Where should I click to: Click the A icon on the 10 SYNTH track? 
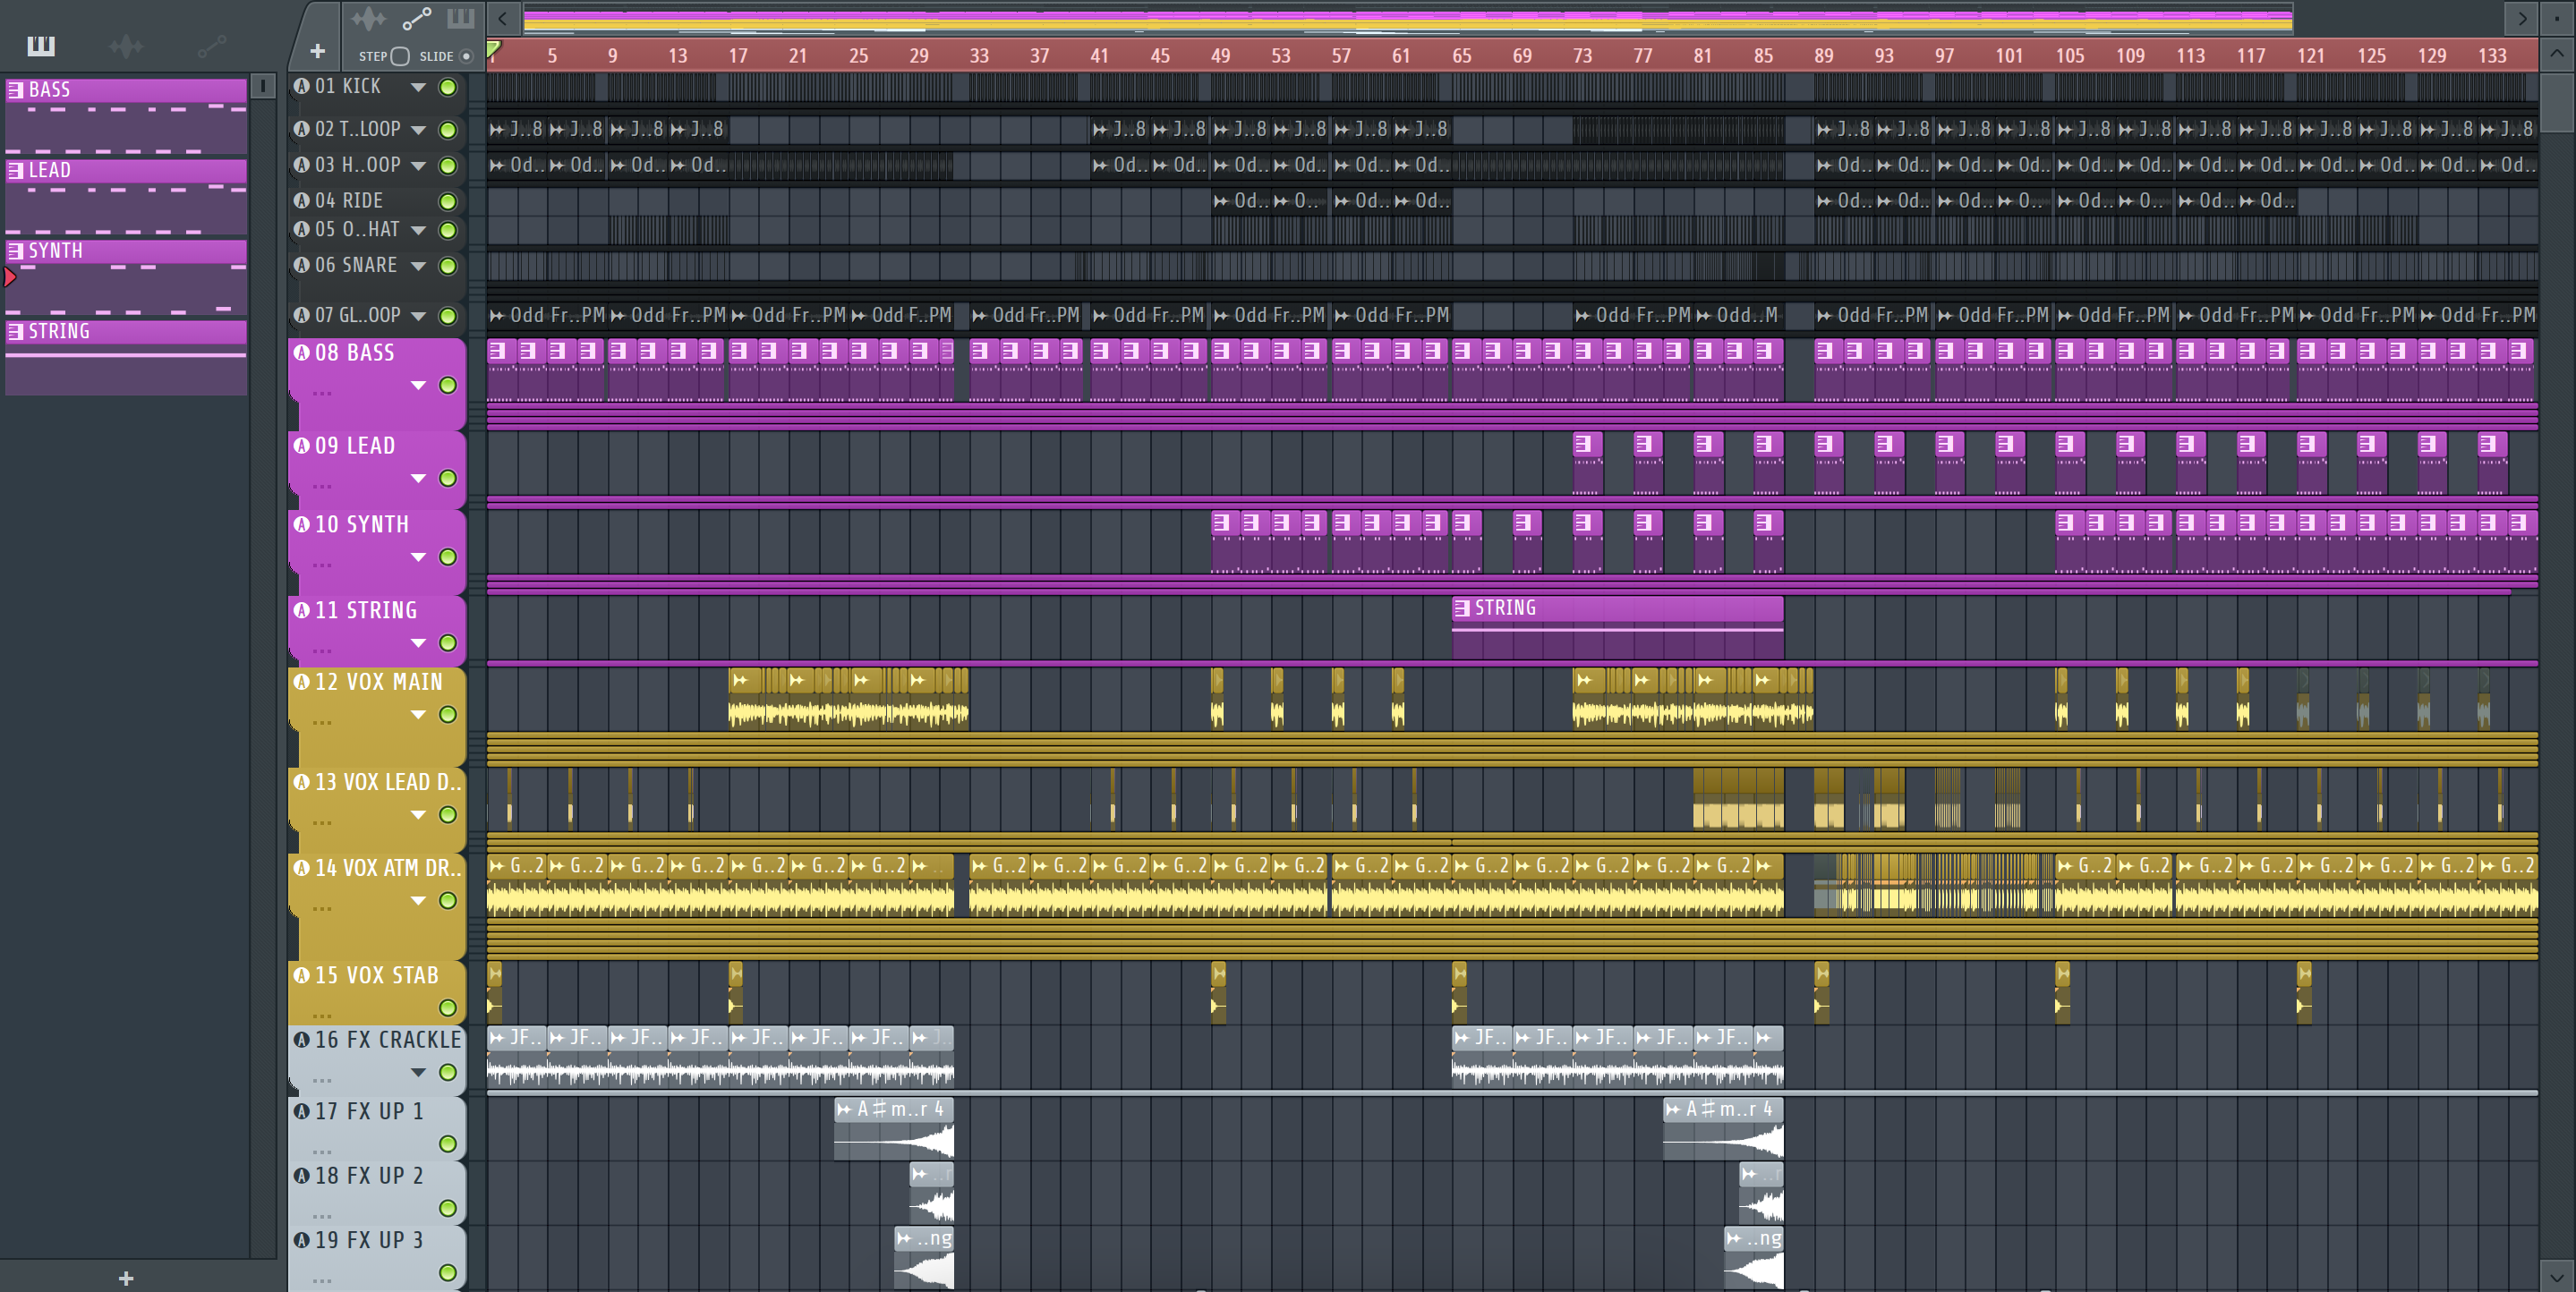pyautogui.click(x=302, y=523)
